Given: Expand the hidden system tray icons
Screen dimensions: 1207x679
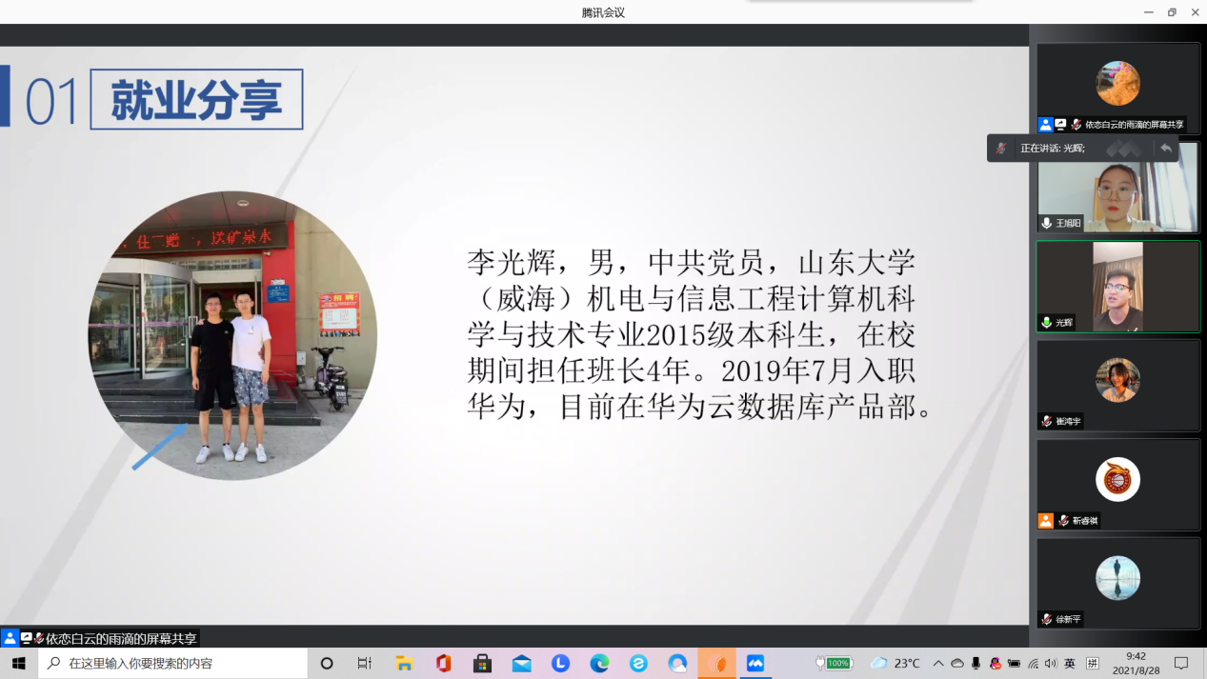Looking at the screenshot, I should (x=938, y=664).
